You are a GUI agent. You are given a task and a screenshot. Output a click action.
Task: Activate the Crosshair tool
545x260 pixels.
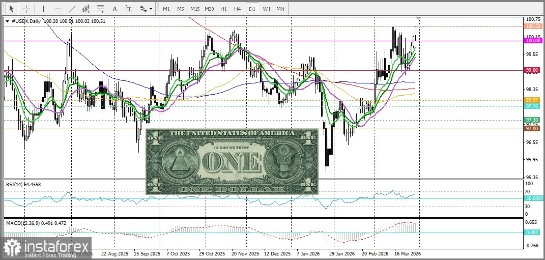[26, 9]
